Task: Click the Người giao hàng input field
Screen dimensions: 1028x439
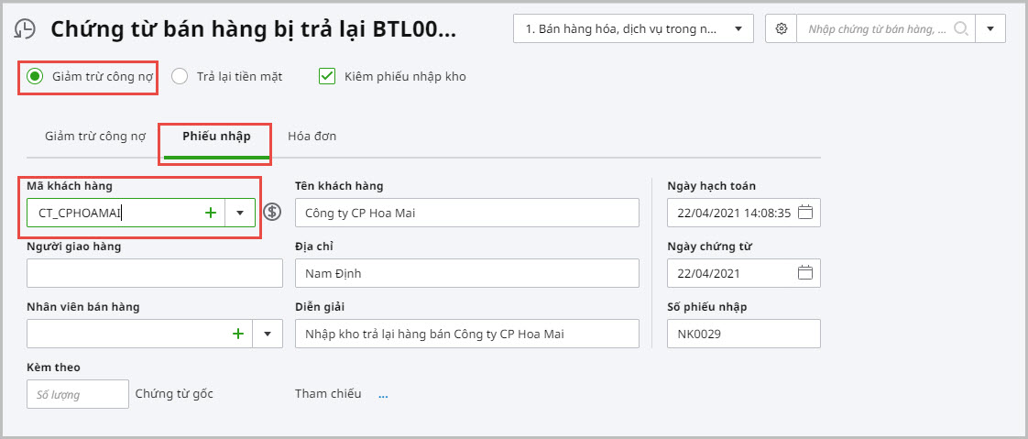Action: click(155, 273)
